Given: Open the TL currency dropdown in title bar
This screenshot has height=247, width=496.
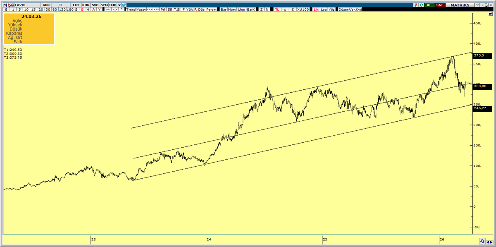Looking at the screenshot, I should [61, 5].
